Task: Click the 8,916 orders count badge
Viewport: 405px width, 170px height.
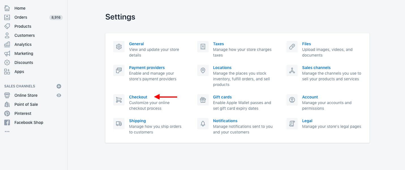Action: click(x=56, y=18)
